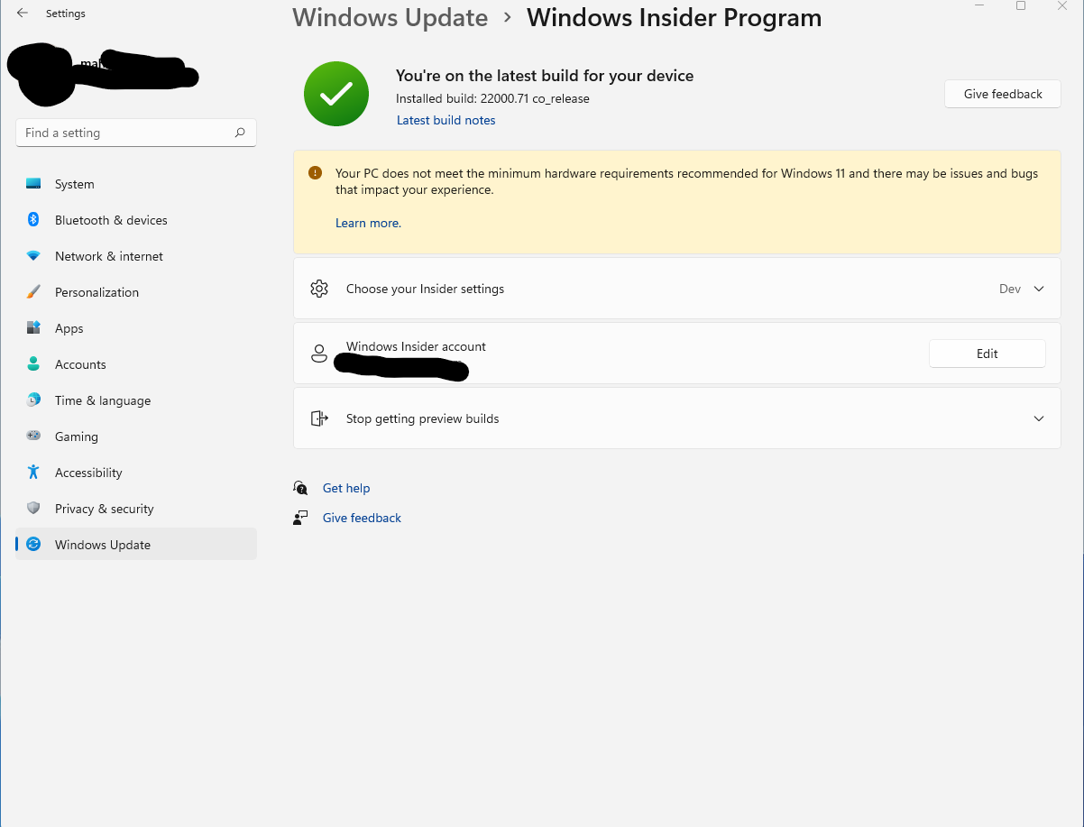Image resolution: width=1084 pixels, height=827 pixels.
Task: Open System settings page
Action: (x=136, y=184)
